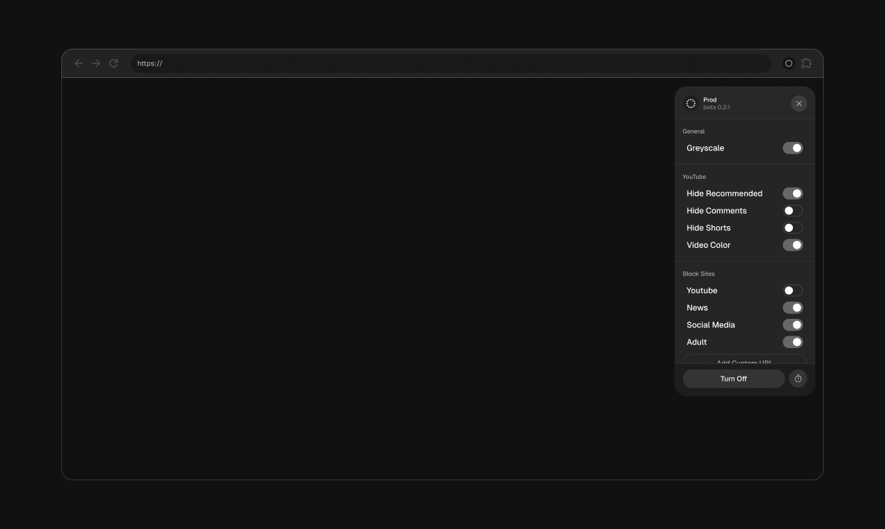Click the Prod extension icon in the toolbar
Image resolution: width=885 pixels, height=529 pixels.
(x=788, y=63)
